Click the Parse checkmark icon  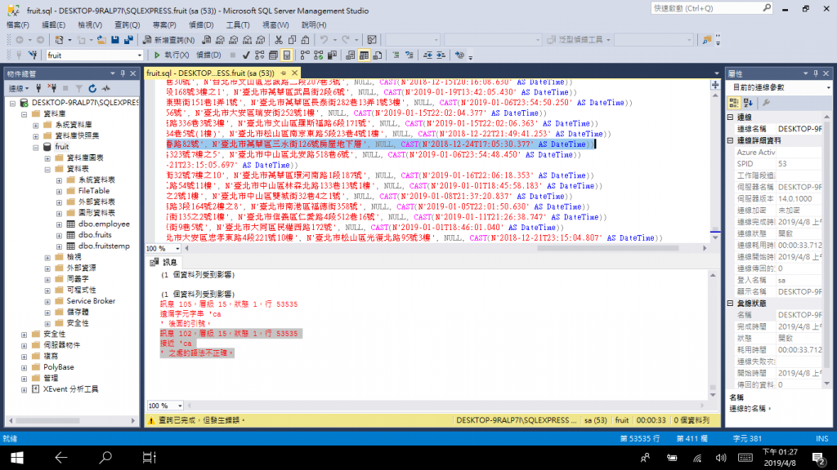click(246, 55)
